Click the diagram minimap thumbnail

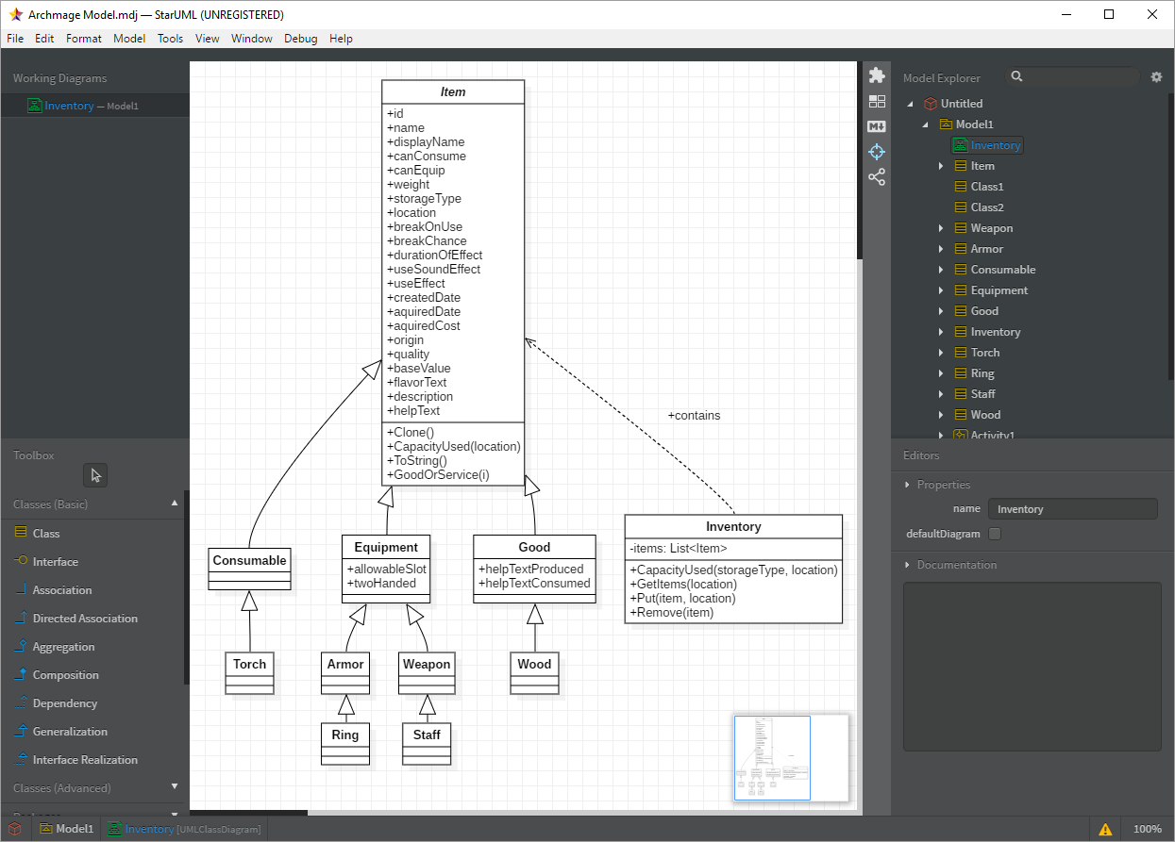791,758
